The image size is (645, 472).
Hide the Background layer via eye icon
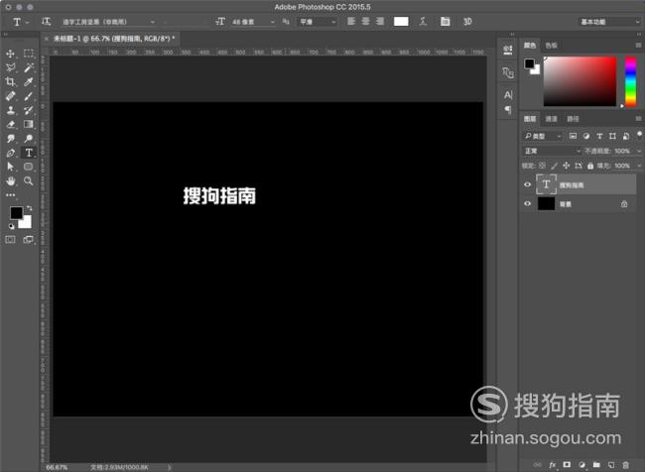click(x=527, y=203)
